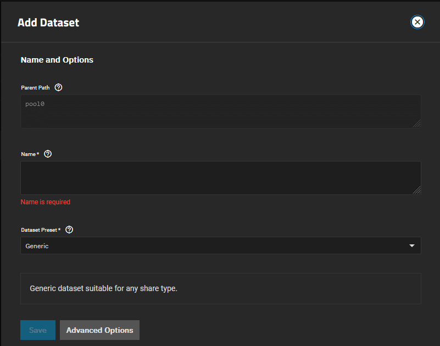
Task: Select the Name and Options heading
Action: [57, 60]
